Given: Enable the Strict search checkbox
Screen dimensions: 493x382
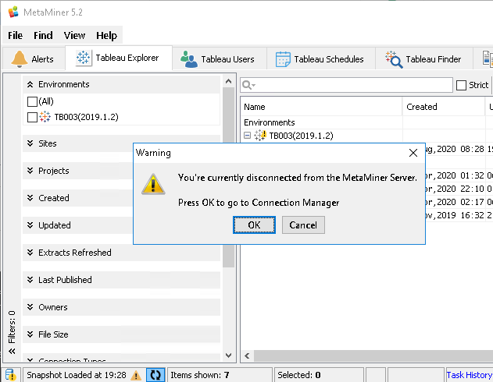Looking at the screenshot, I should tap(461, 85).
